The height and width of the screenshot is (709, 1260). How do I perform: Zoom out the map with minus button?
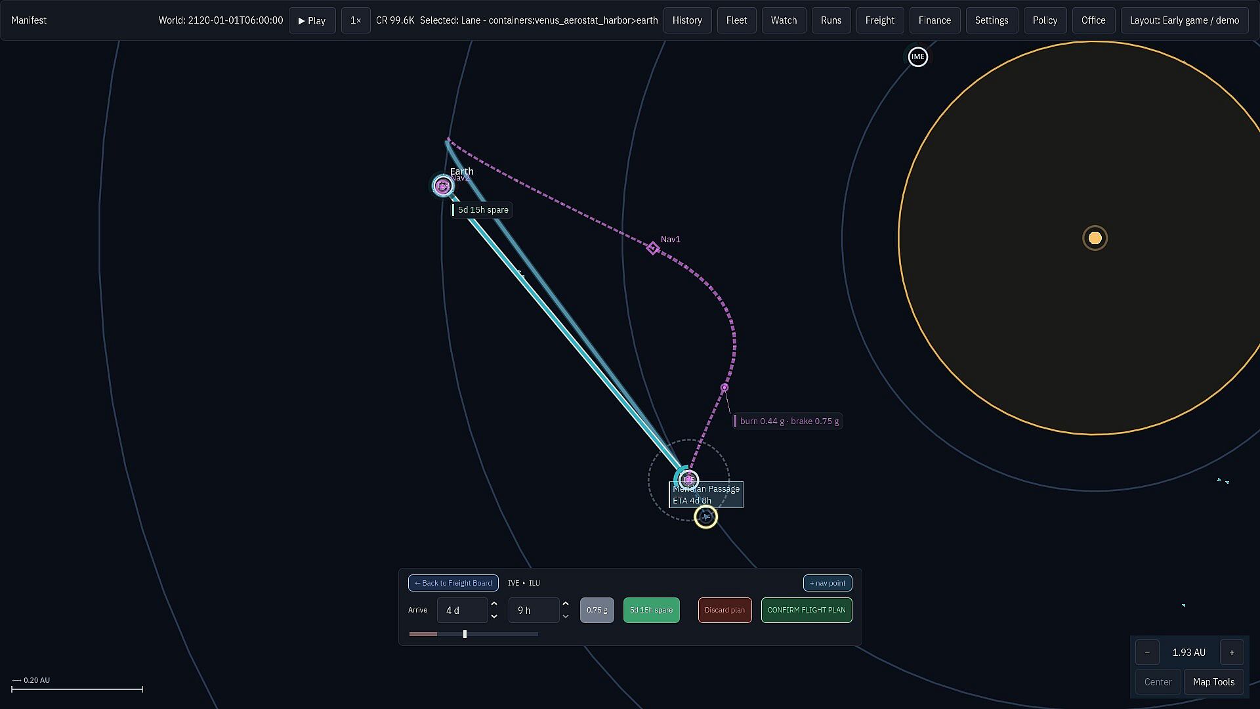tap(1147, 653)
